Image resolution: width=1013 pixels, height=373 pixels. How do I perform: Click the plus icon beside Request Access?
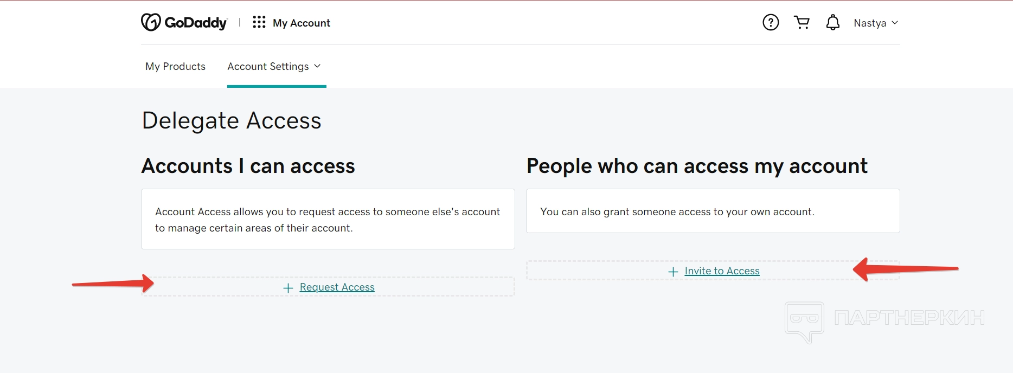[x=288, y=288]
